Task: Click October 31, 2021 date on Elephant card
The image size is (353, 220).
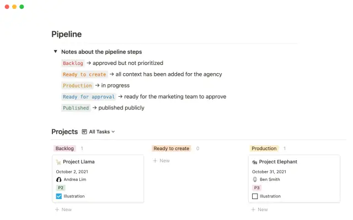Action: 269,172
